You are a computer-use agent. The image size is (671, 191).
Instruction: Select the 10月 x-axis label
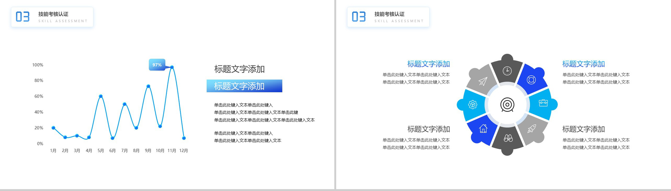[x=160, y=150]
